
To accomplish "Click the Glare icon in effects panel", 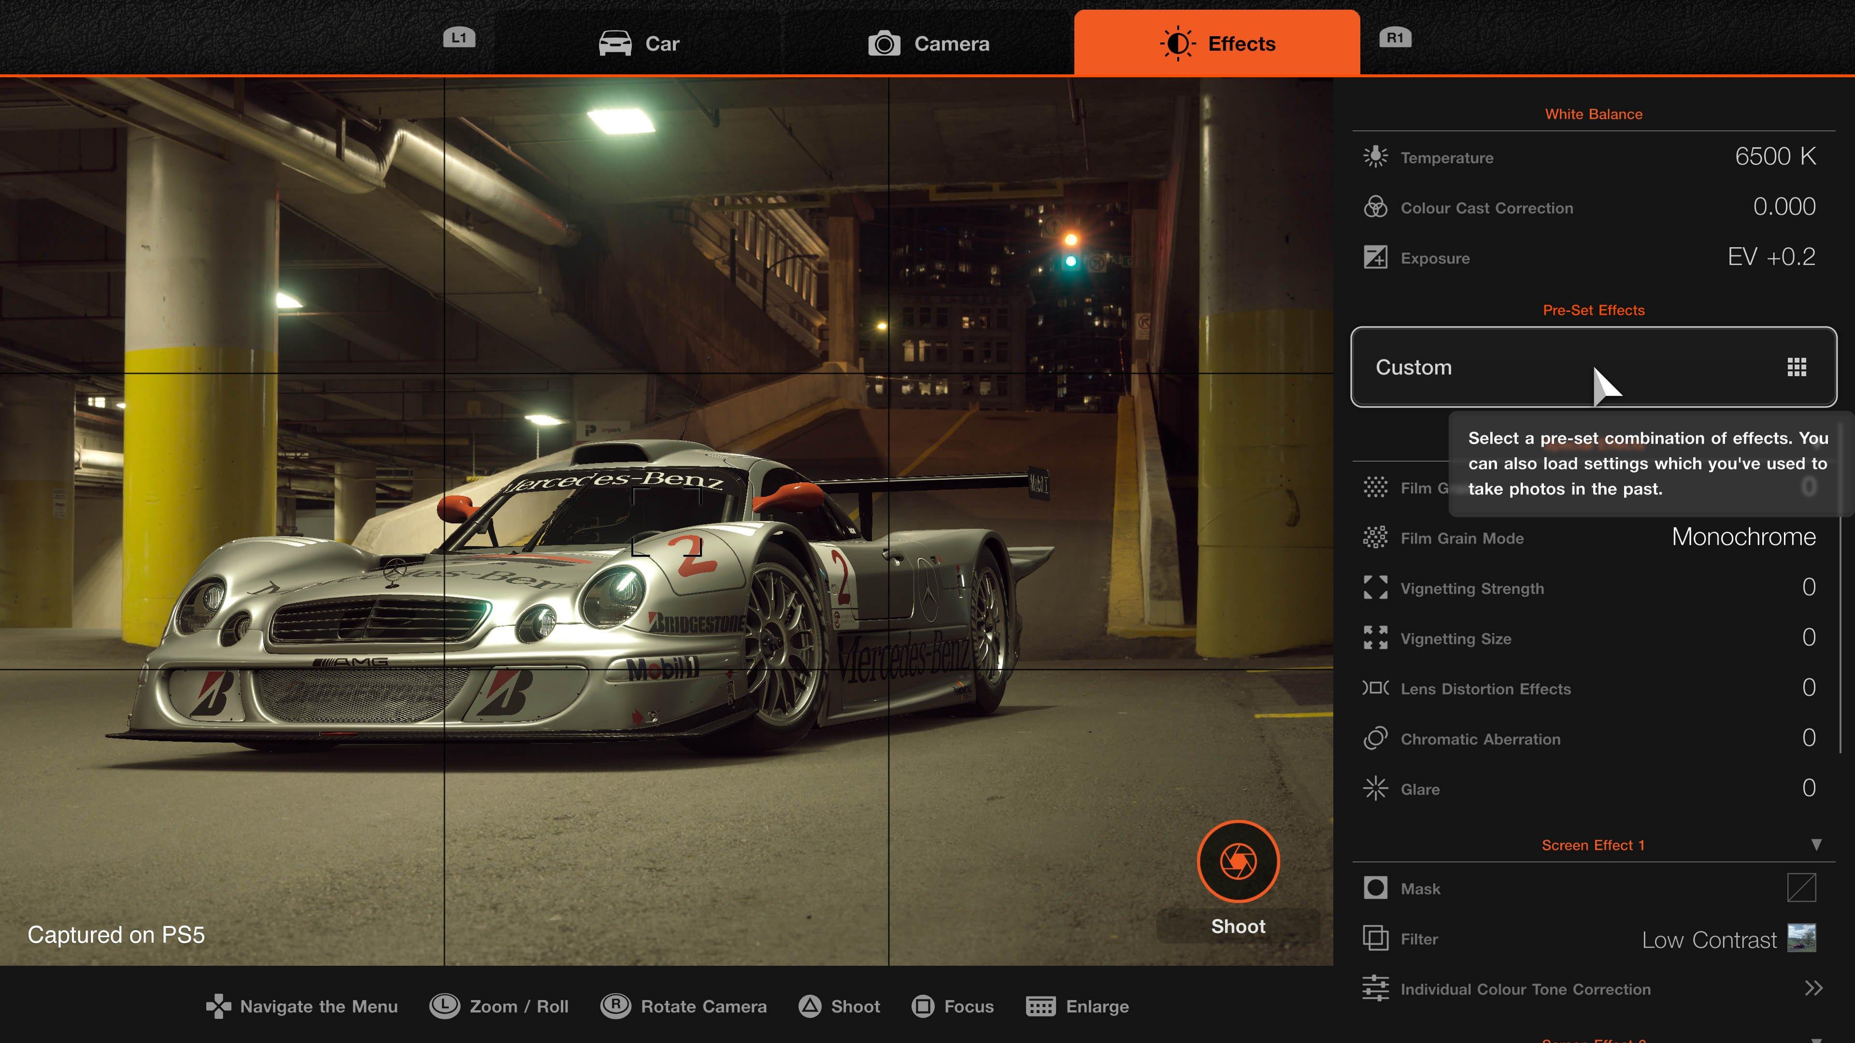I will tap(1376, 789).
